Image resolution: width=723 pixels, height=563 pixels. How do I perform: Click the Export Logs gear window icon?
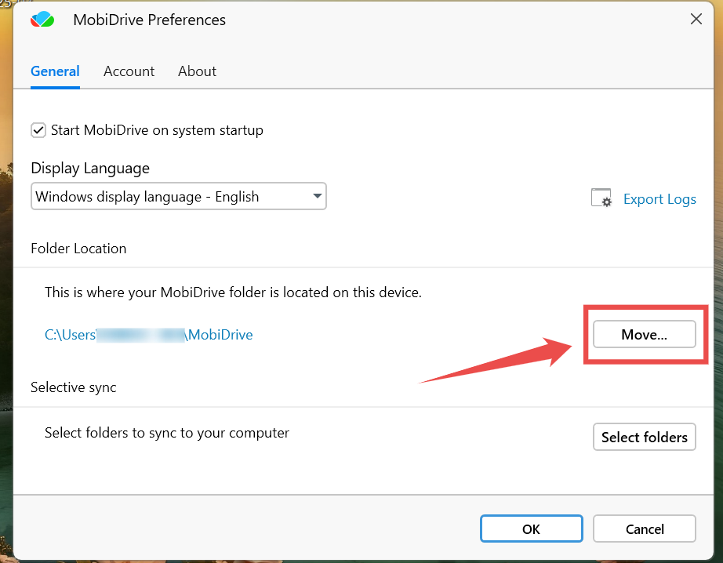pyautogui.click(x=601, y=198)
